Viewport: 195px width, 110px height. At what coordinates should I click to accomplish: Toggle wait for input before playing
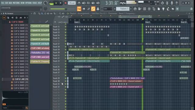[x=84, y=3]
